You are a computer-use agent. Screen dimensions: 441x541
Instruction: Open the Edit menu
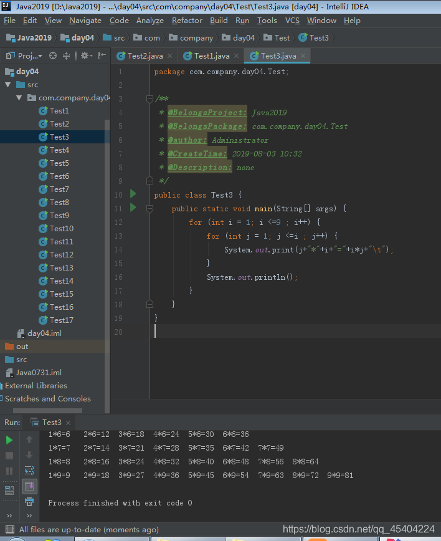30,21
